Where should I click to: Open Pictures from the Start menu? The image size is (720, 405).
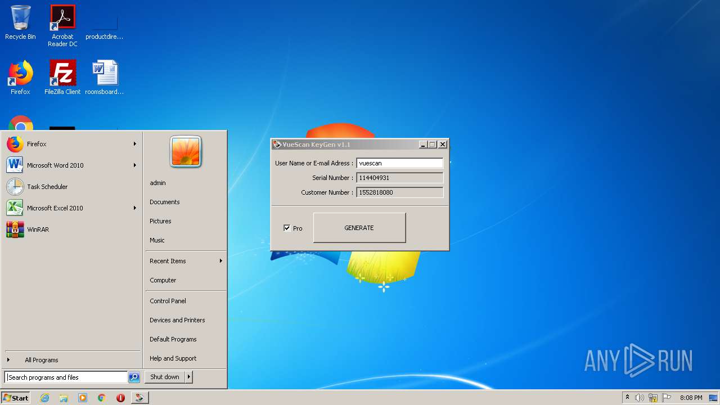(160, 221)
